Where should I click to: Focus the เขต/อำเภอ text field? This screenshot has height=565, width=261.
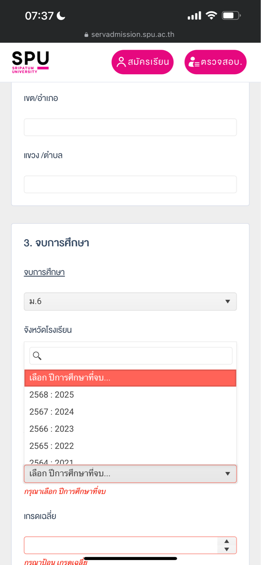pos(130,127)
